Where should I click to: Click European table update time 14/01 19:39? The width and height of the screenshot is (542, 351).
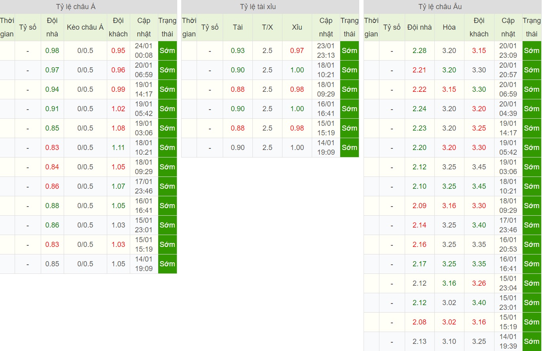tap(508, 342)
